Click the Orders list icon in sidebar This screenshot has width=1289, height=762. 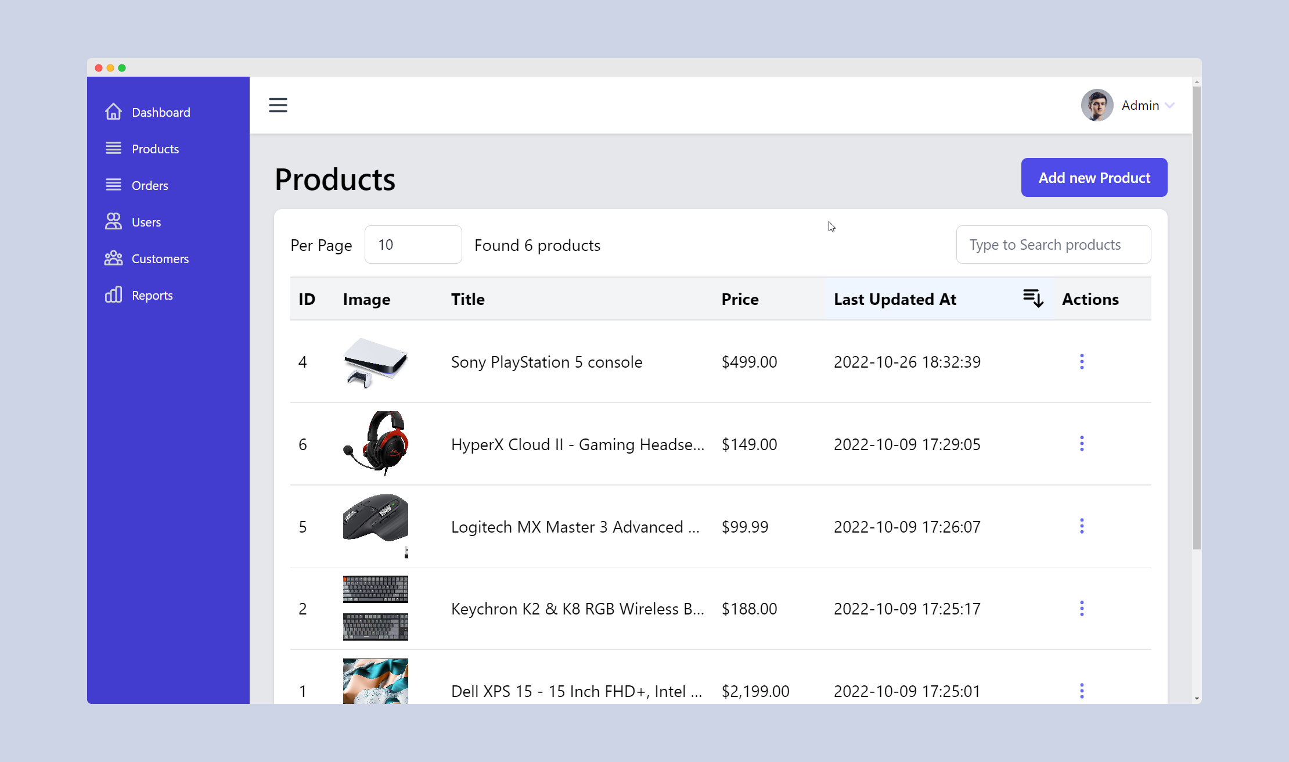coord(113,185)
